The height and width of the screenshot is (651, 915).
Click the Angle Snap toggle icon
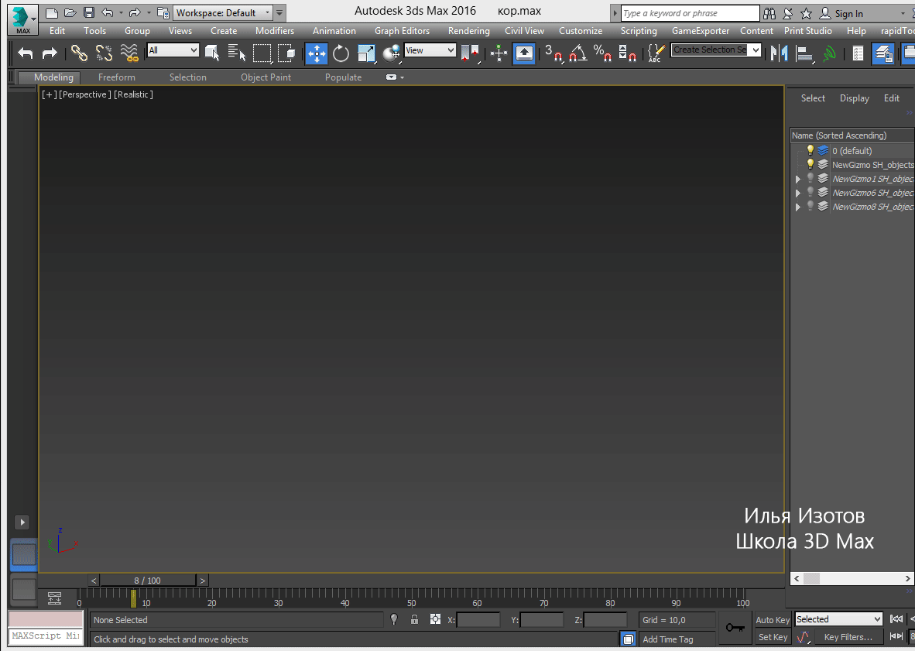[x=577, y=53]
